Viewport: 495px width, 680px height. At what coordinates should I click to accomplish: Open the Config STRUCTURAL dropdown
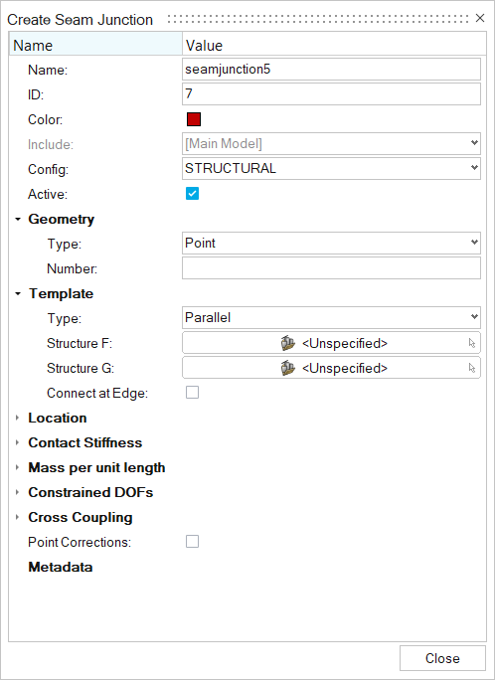[x=331, y=168]
